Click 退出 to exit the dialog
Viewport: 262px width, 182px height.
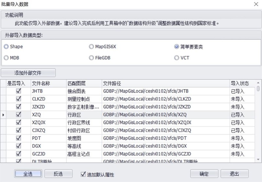tap(234, 174)
